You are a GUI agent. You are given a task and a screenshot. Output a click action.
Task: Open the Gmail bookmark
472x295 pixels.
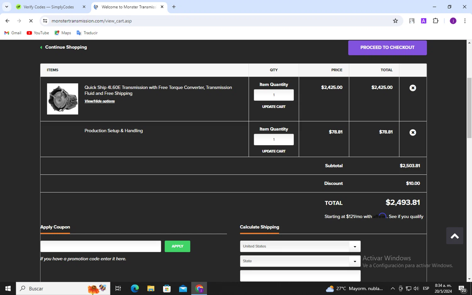point(13,33)
